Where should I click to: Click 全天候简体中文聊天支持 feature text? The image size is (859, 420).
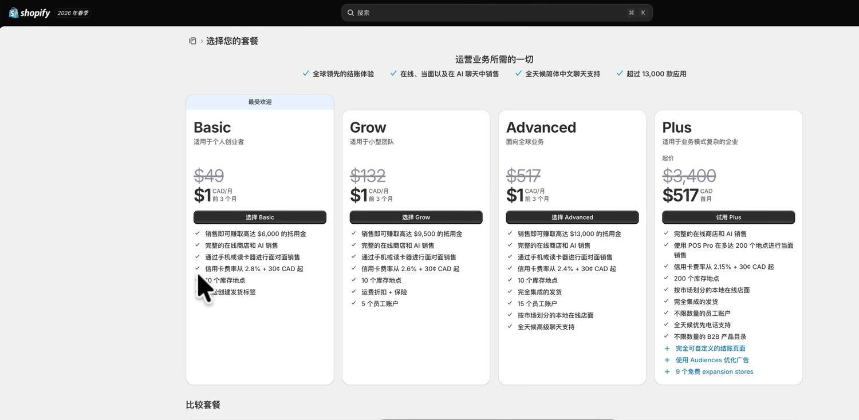pos(563,74)
